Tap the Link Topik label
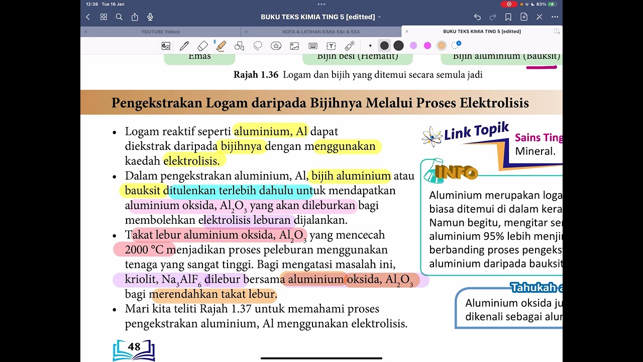 pyautogui.click(x=476, y=132)
